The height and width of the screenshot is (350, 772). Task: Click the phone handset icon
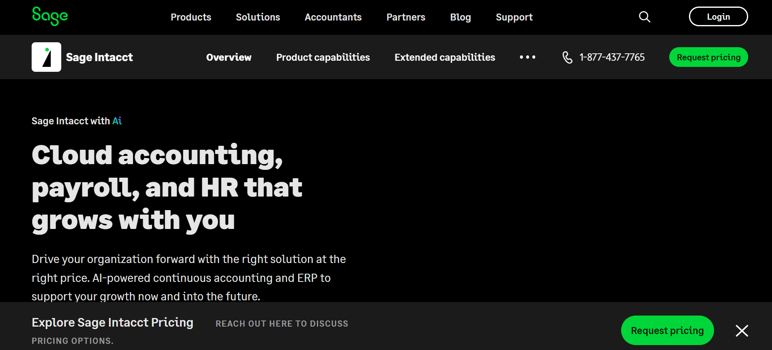coord(567,57)
